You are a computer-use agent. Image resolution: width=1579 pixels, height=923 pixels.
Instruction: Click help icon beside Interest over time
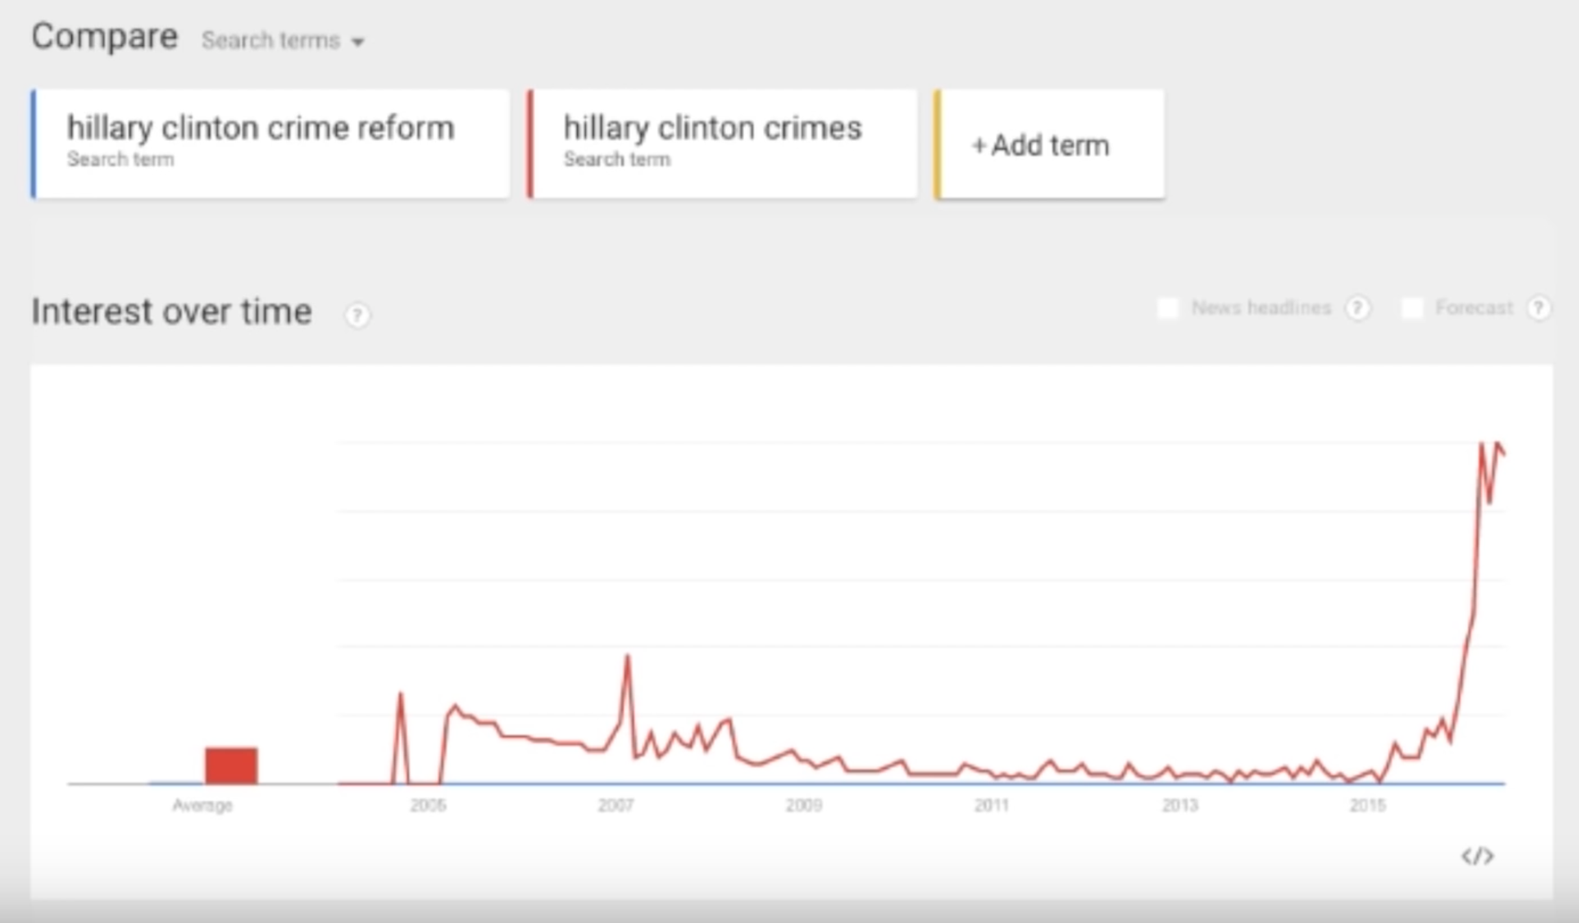coord(357,315)
